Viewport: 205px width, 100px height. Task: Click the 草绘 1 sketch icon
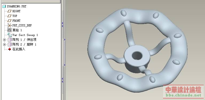(x=10, y=30)
